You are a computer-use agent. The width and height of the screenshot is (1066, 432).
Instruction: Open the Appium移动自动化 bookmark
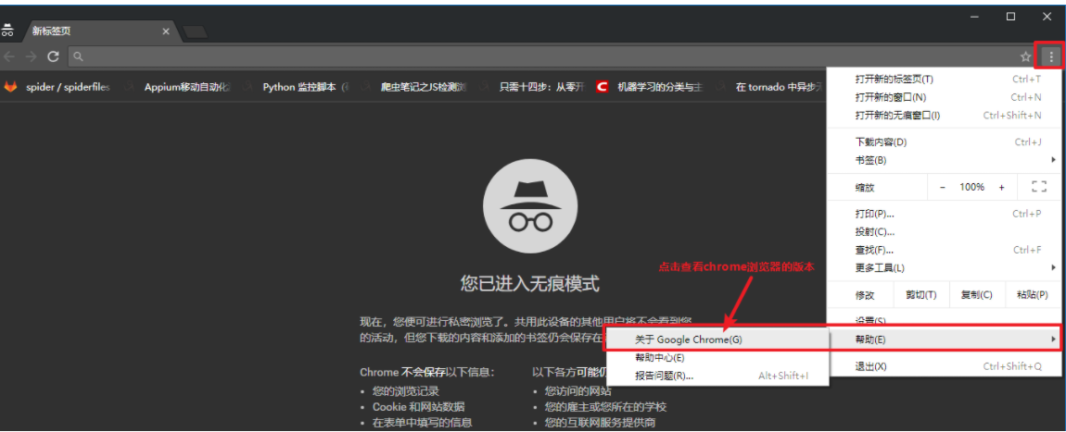click(178, 87)
